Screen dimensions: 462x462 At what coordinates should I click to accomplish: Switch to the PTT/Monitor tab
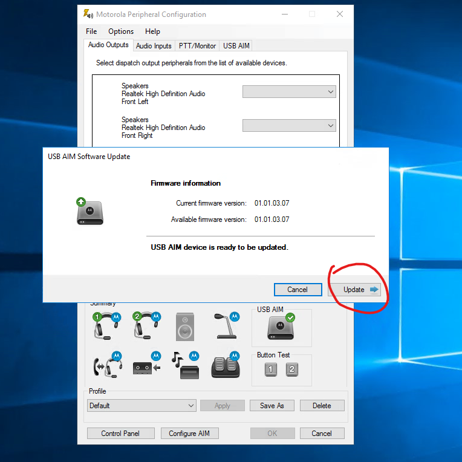click(197, 46)
